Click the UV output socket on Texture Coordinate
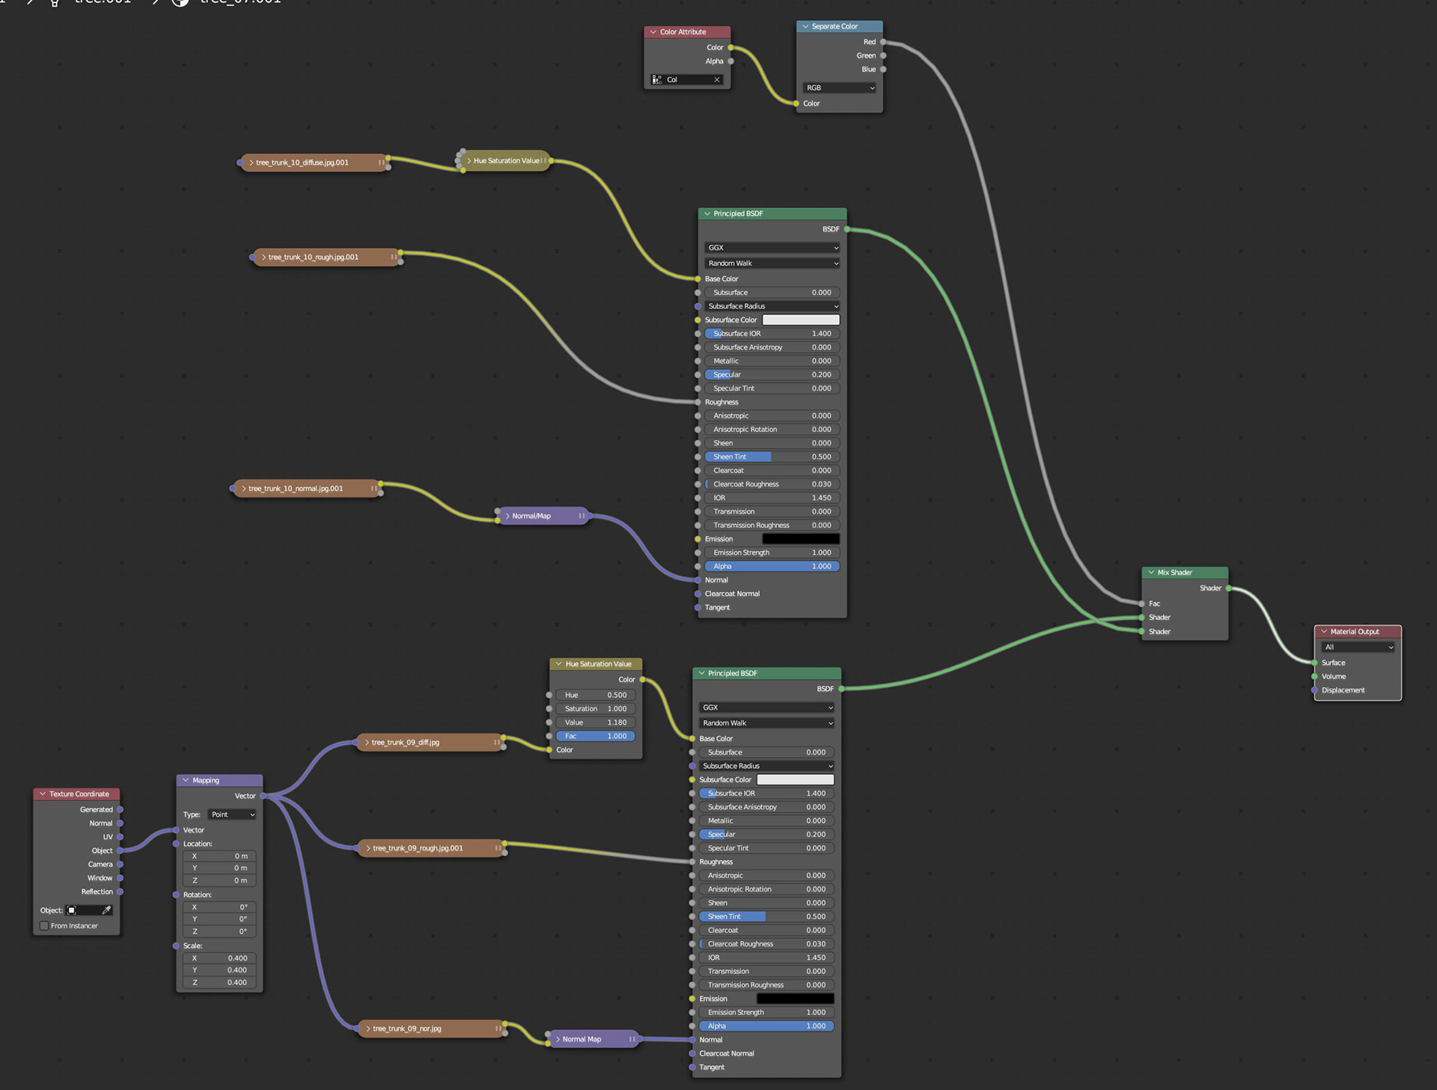This screenshot has height=1090, width=1437. point(120,837)
